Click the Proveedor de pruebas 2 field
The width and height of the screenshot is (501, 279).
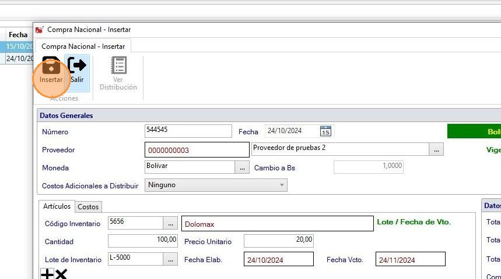click(340, 149)
